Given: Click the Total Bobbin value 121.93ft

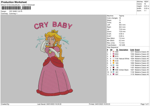Looking at the screenshot, I should 122,45.
